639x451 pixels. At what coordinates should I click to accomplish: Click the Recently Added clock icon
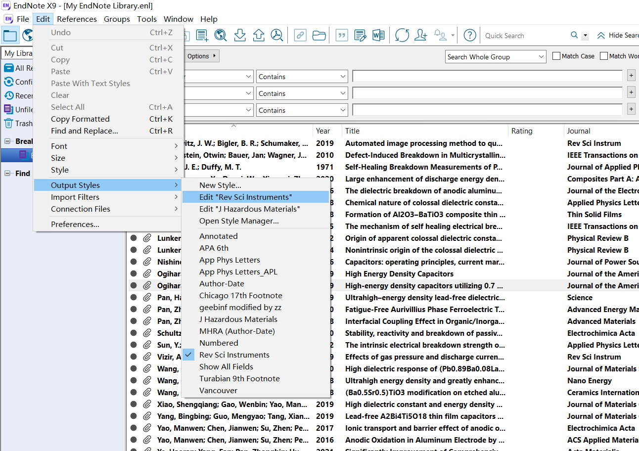point(8,95)
